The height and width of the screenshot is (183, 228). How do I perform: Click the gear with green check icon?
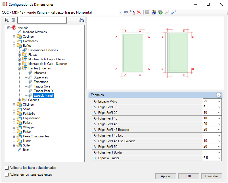(160, 12)
